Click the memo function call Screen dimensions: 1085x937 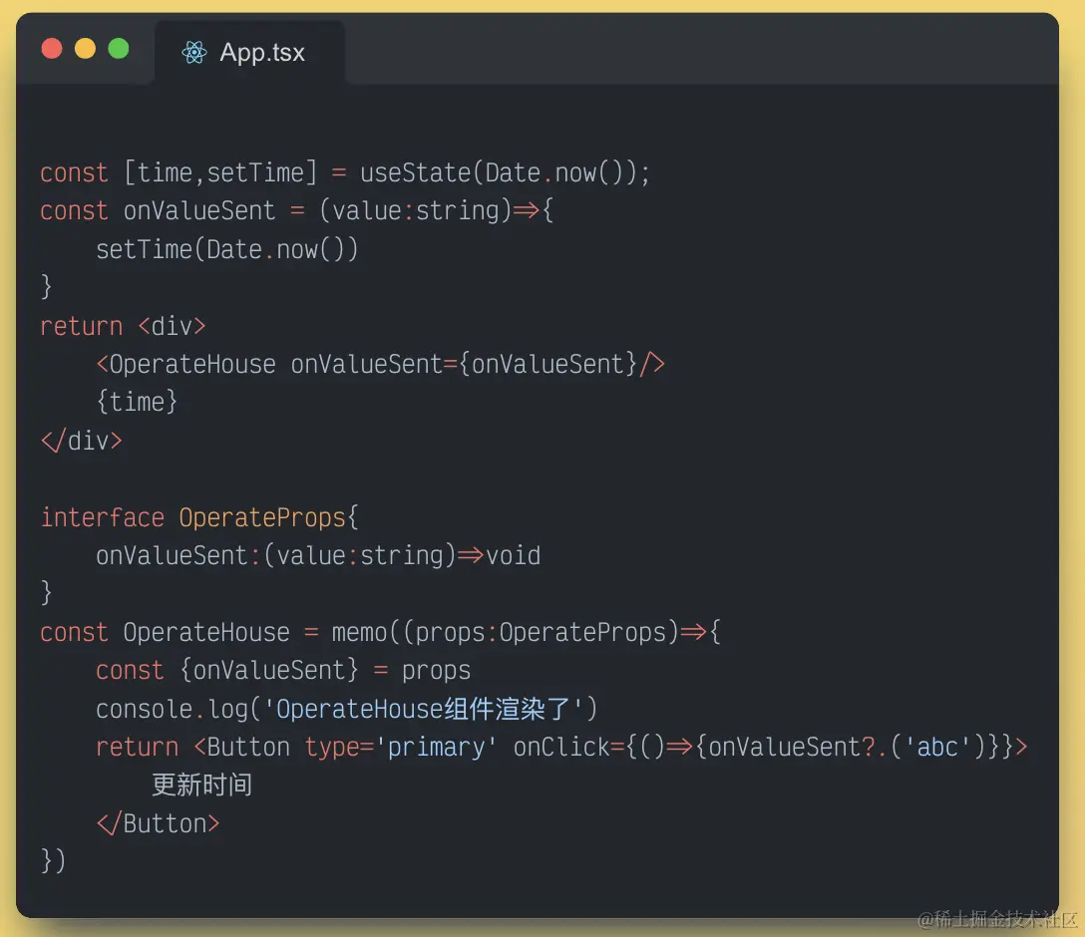[x=359, y=632]
